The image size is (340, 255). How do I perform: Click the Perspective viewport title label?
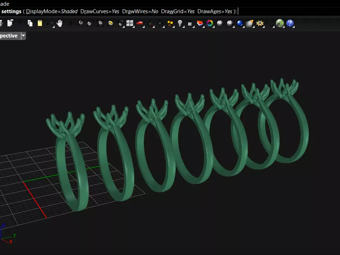click(9, 36)
